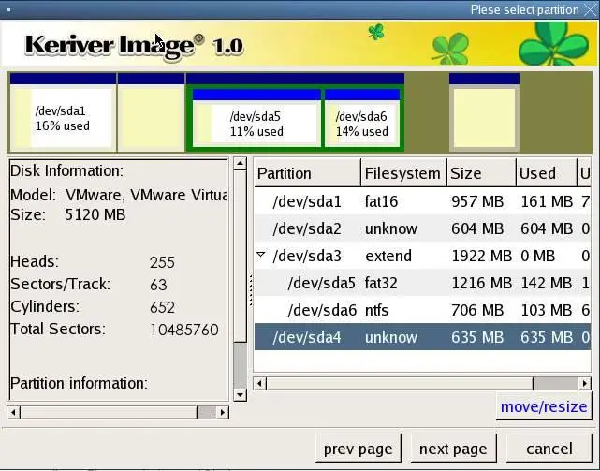The width and height of the screenshot is (600, 471).
Task: Click the fat16 filesystem cell
Action: coord(381,201)
